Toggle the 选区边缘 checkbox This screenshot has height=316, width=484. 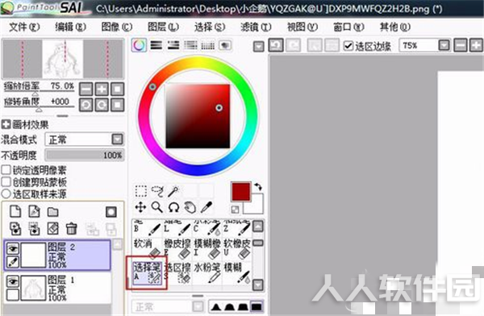(x=348, y=46)
